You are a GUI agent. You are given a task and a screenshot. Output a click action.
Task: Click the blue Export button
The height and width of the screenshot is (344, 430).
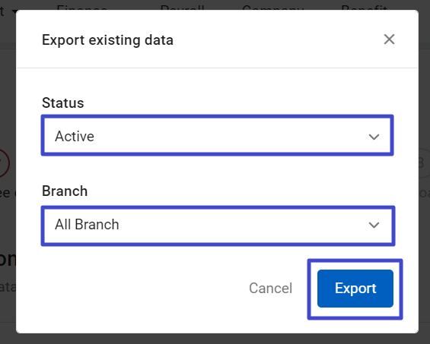(x=355, y=289)
